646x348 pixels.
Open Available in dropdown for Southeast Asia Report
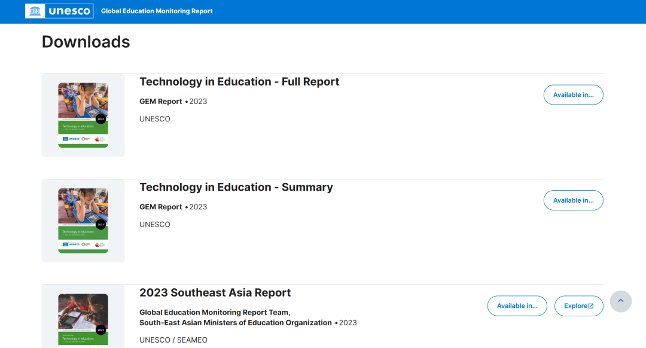point(517,306)
